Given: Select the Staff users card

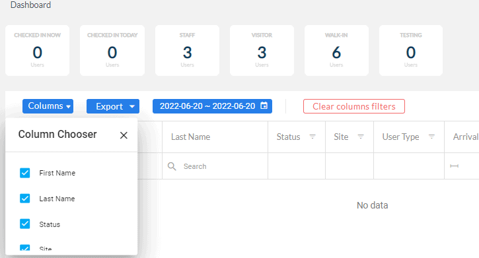Looking at the screenshot, I should click(187, 50).
